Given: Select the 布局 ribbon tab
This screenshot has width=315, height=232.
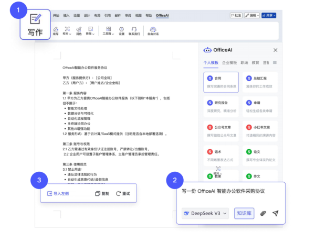Looking at the screenshot, I should click(x=97, y=15).
